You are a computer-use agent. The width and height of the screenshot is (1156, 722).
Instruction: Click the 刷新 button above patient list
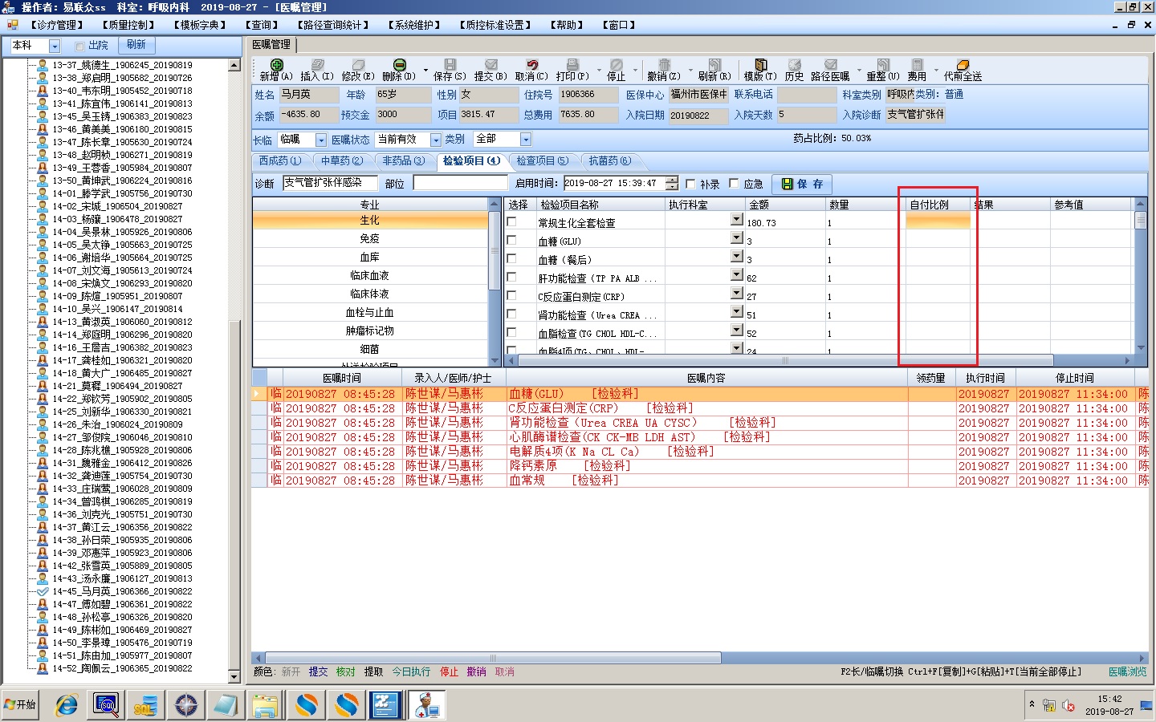pyautogui.click(x=136, y=45)
